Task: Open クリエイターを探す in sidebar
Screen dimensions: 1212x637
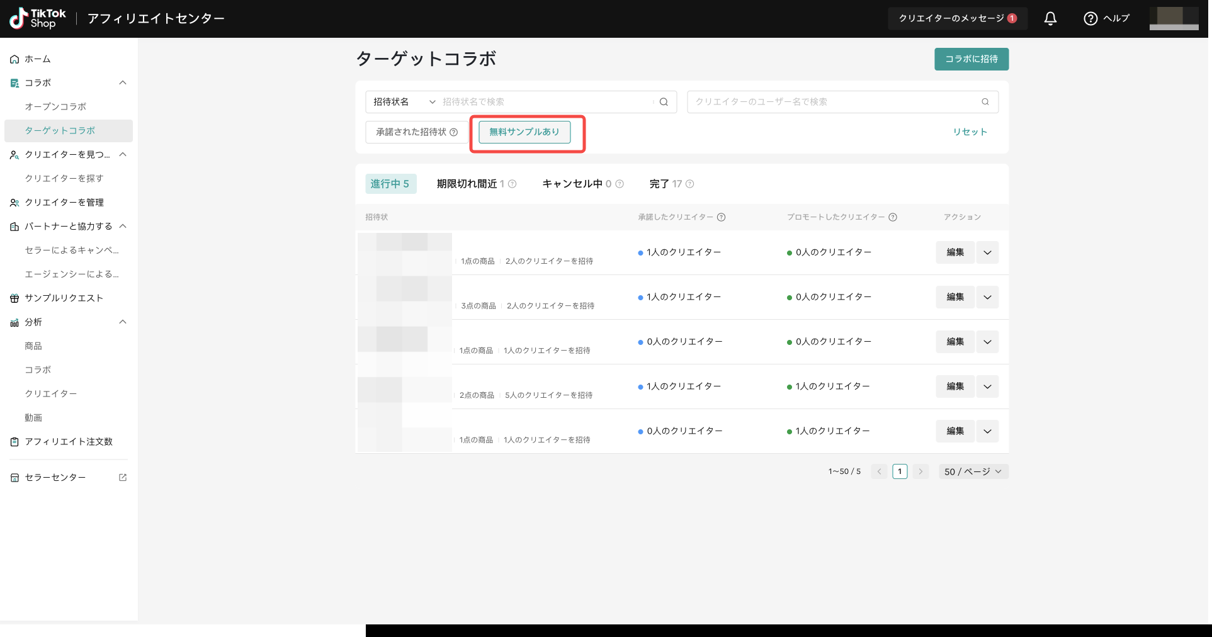Action: (x=64, y=179)
